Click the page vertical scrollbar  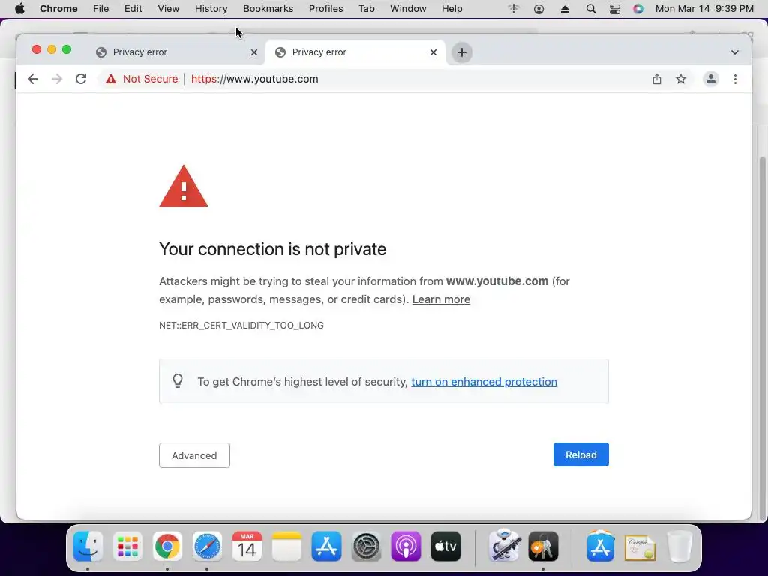click(x=762, y=338)
